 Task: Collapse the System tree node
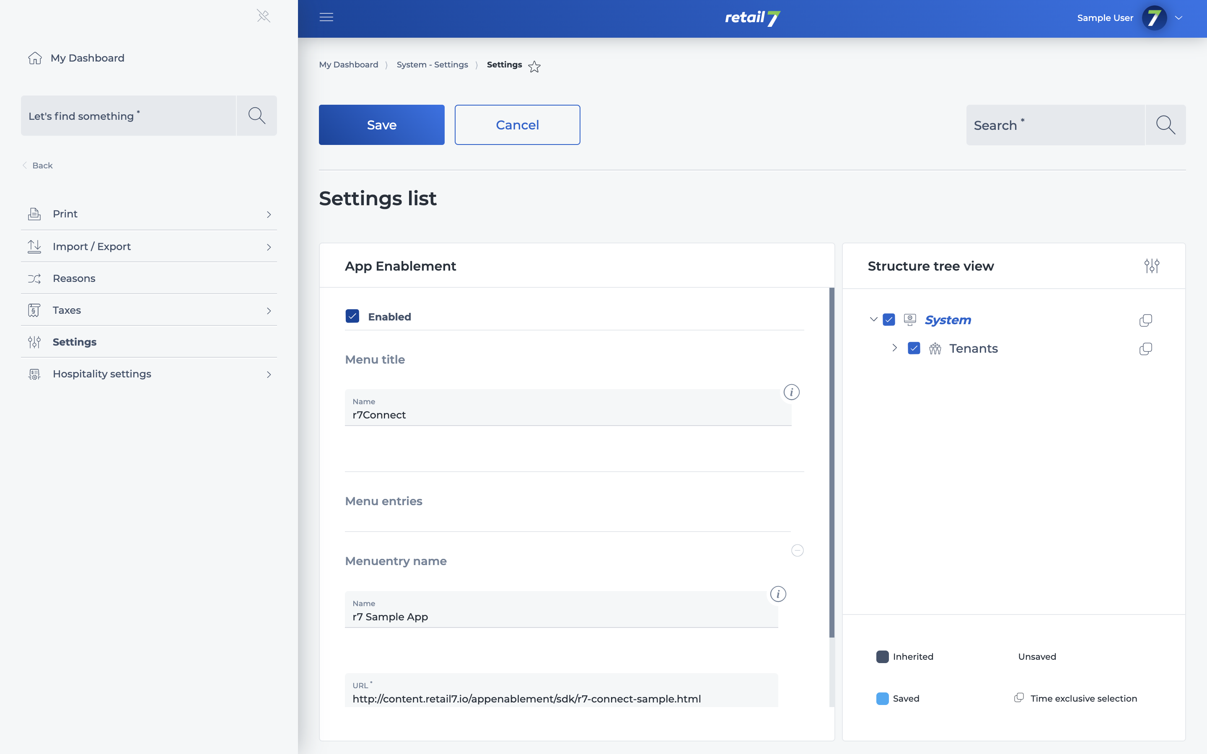click(x=873, y=319)
